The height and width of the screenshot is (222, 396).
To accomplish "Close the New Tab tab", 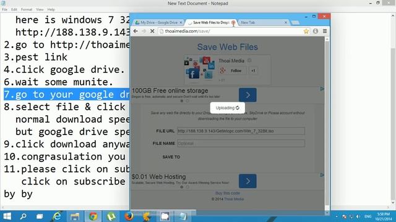I will pos(286,23).
